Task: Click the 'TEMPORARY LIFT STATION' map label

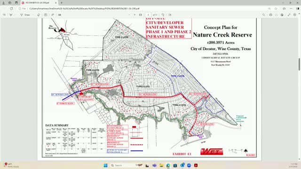Action: pos(86,98)
